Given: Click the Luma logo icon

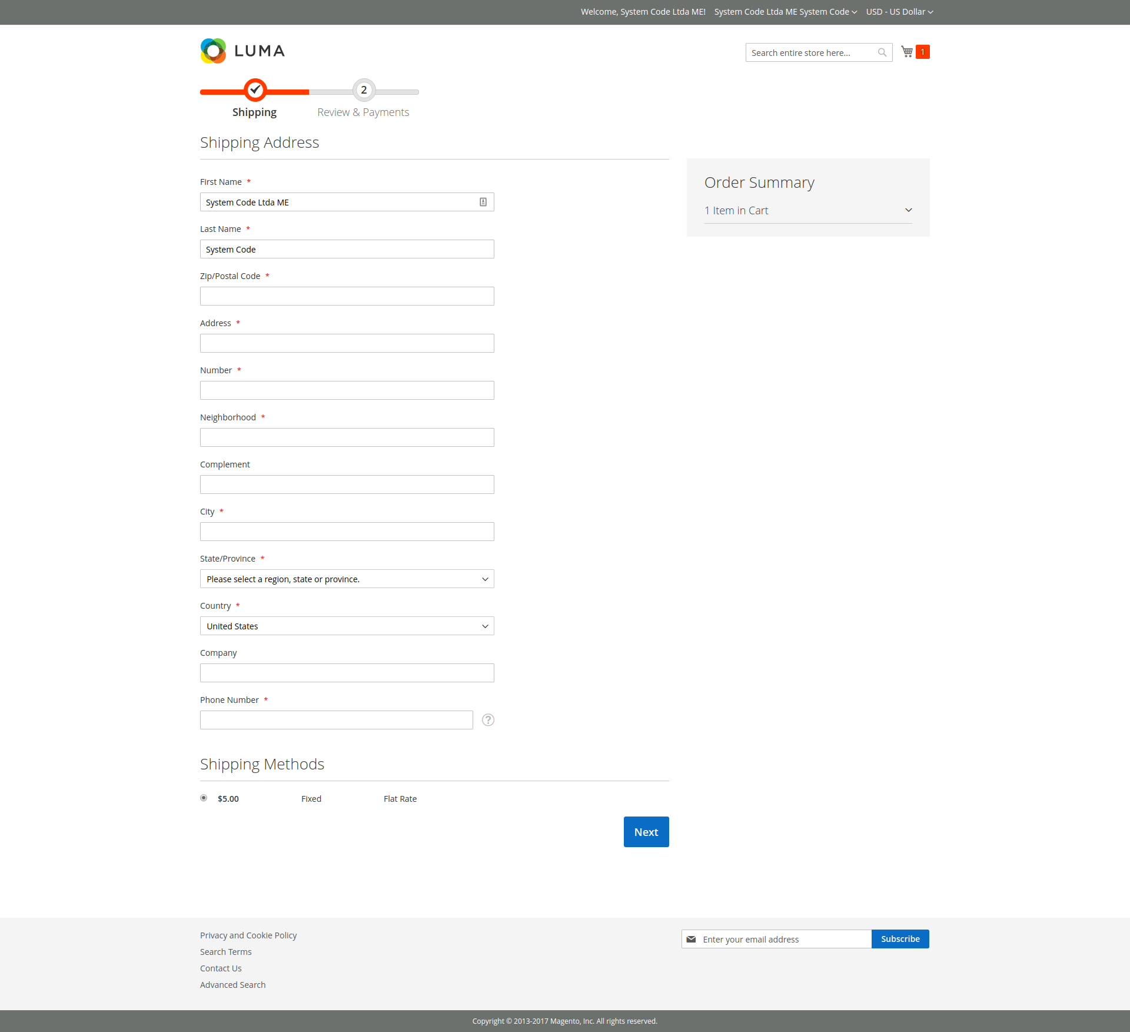Looking at the screenshot, I should pyautogui.click(x=213, y=51).
